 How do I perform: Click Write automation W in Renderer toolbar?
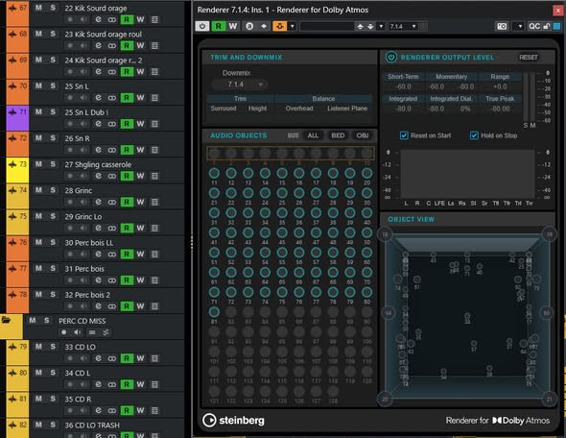tap(233, 26)
